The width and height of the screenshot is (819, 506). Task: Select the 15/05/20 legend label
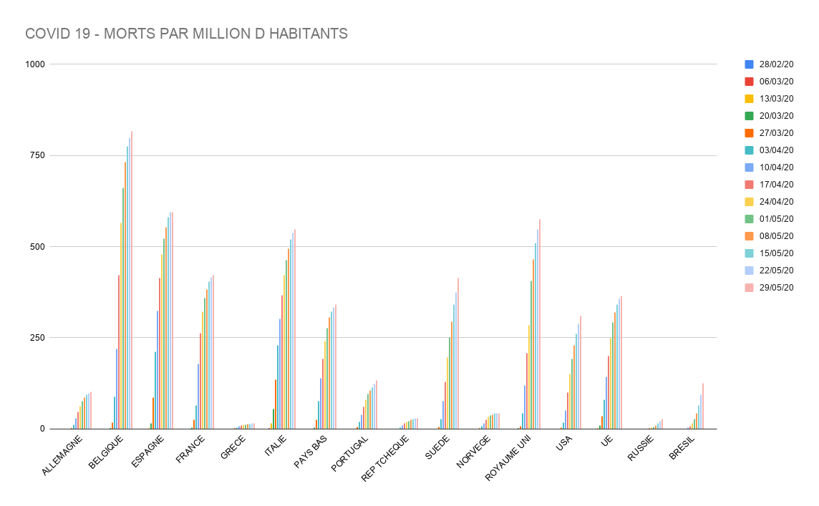[x=776, y=253]
